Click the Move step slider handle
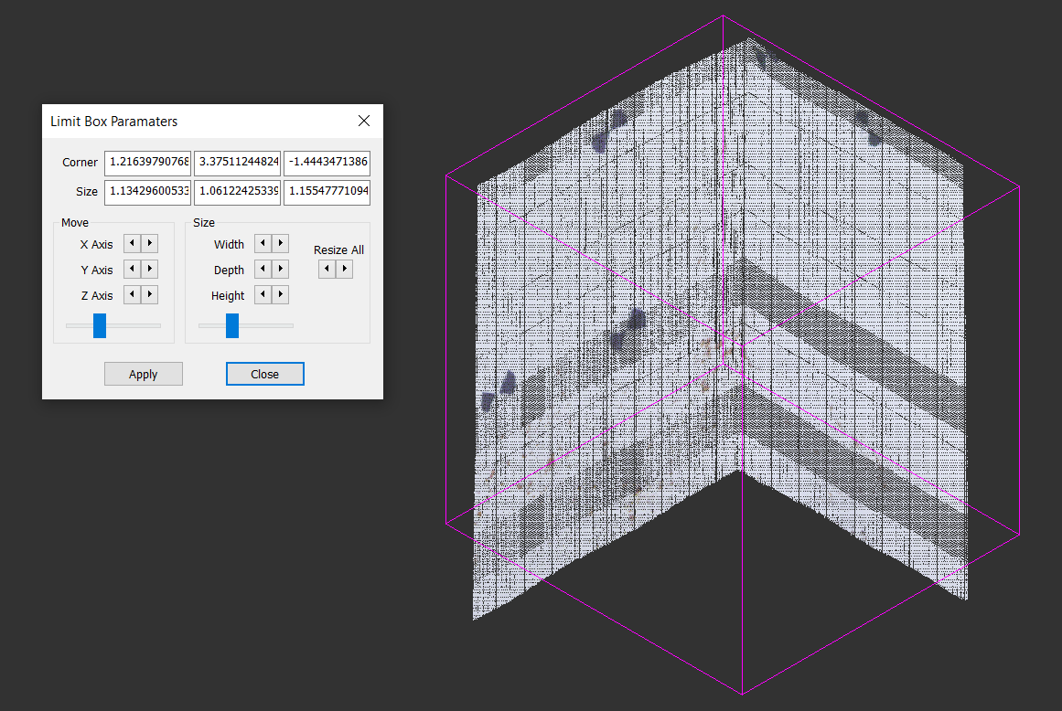Viewport: 1062px width, 711px height. tap(100, 325)
